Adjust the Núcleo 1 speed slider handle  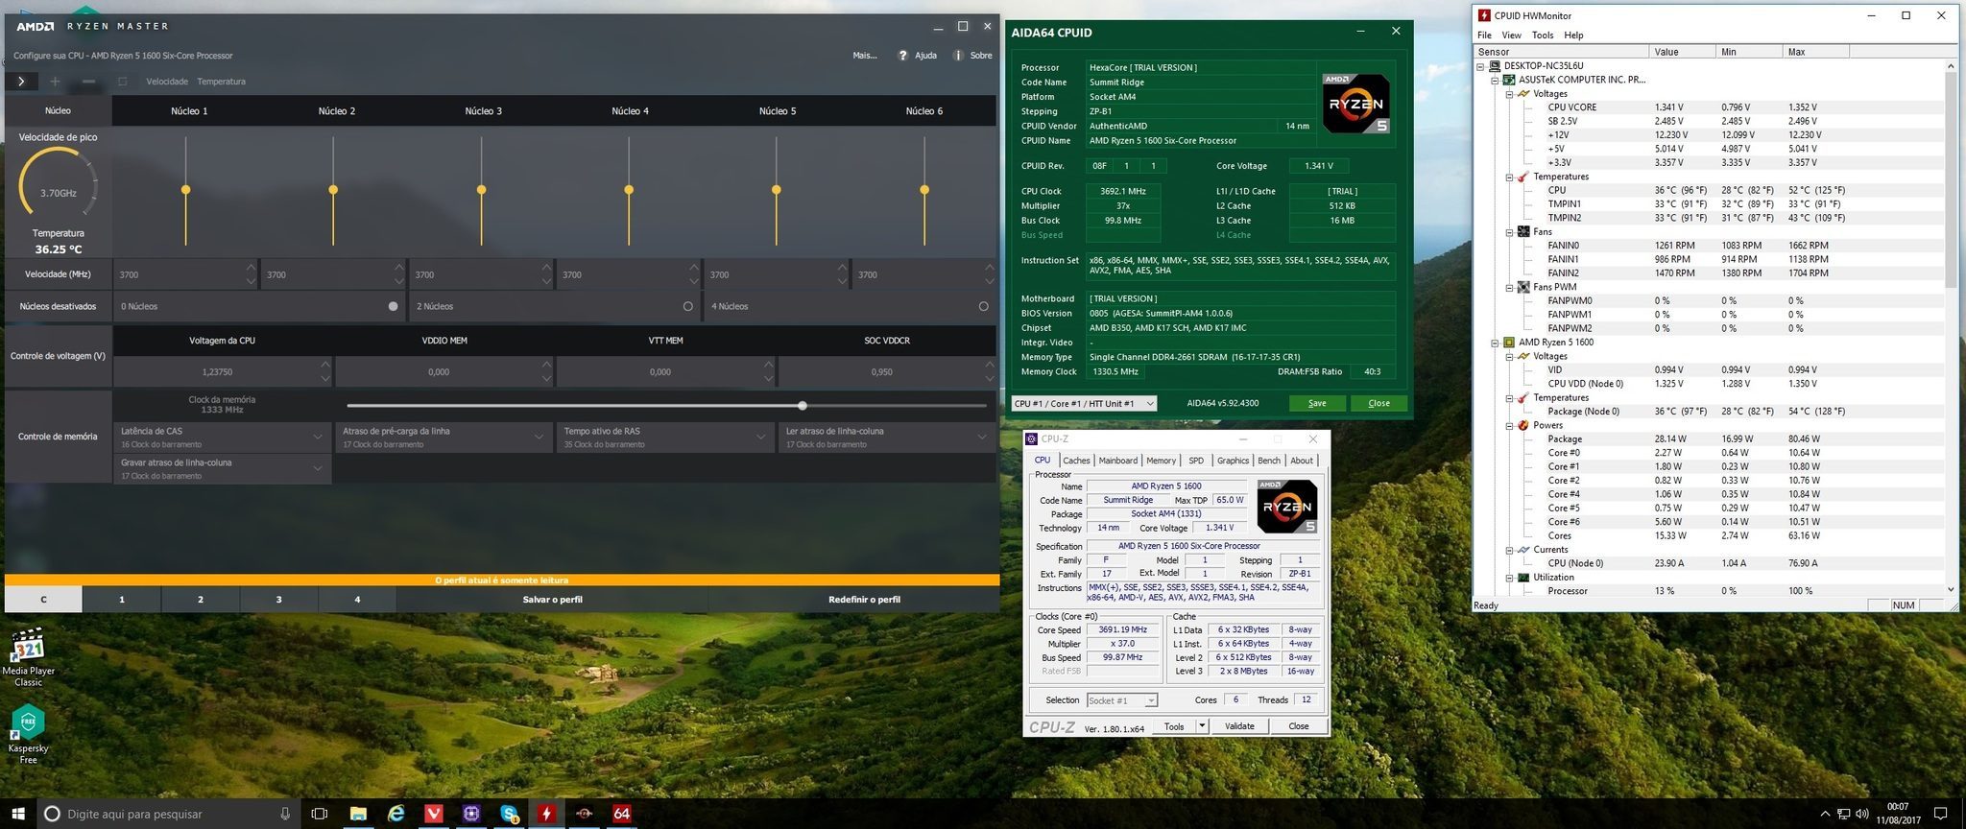pos(186,190)
